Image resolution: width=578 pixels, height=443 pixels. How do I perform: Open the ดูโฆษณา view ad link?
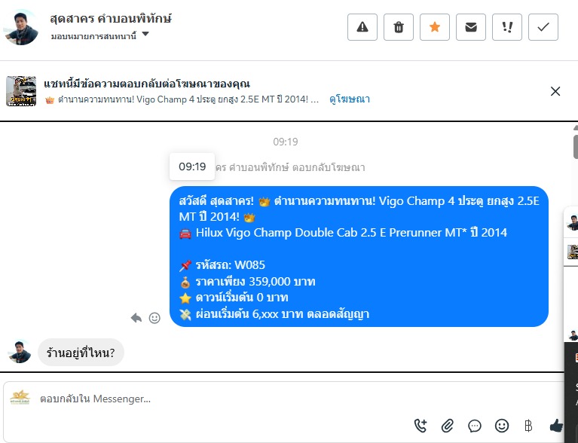pyautogui.click(x=350, y=99)
